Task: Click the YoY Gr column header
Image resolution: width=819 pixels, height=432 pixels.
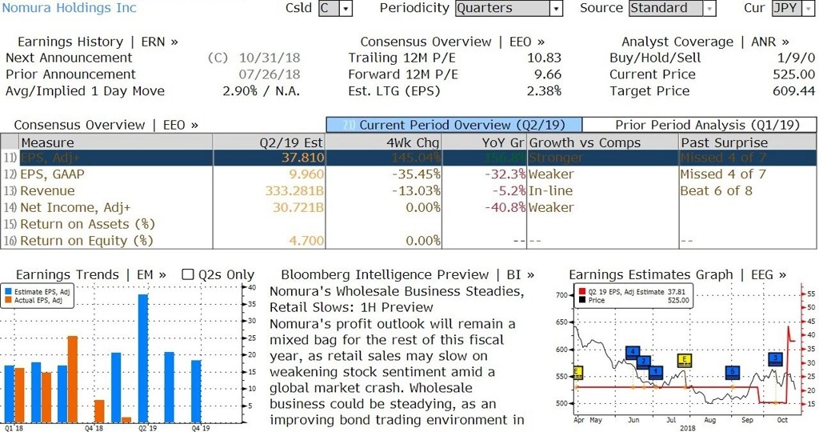Action: (485, 142)
